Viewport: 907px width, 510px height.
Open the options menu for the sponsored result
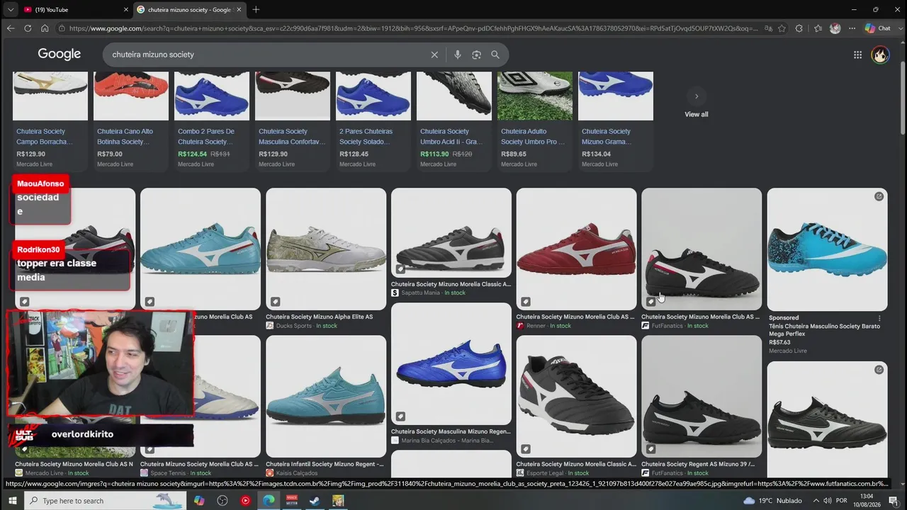pos(879,318)
